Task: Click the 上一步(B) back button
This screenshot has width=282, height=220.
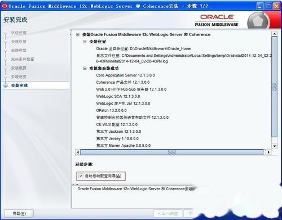Action: [168, 213]
